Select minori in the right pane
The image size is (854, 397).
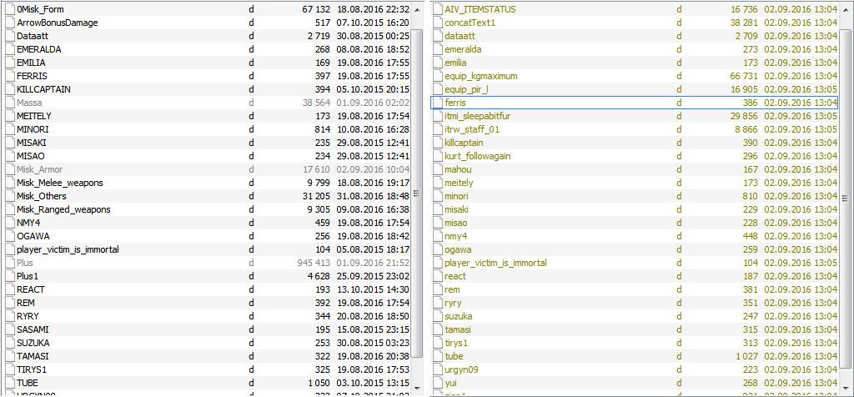click(635, 196)
